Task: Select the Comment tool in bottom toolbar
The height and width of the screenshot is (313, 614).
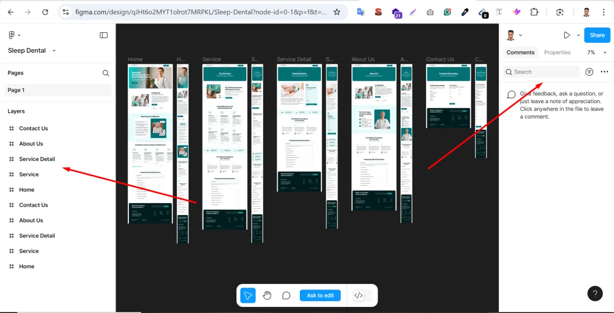Action: 287,295
